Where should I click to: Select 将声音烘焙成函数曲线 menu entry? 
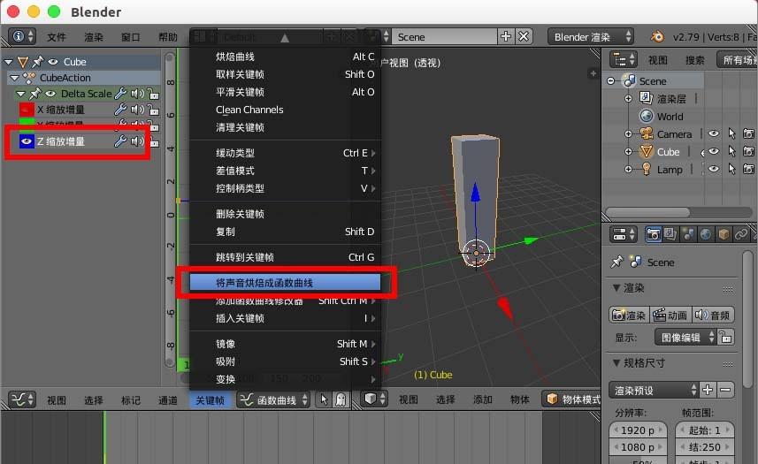(285, 283)
